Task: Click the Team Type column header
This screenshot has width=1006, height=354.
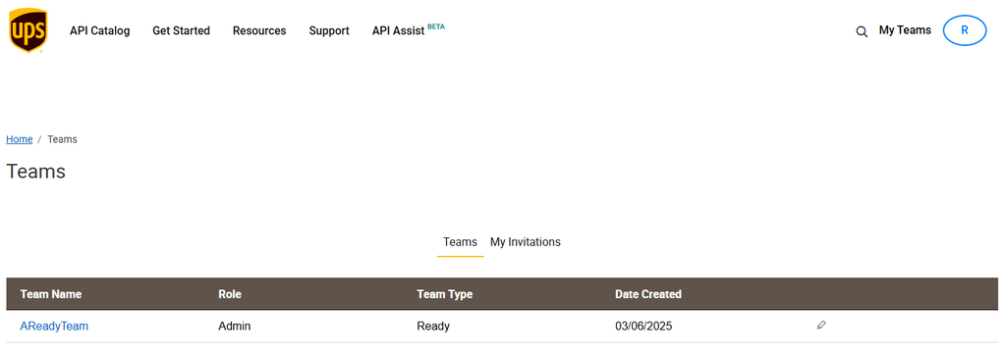Action: (445, 294)
